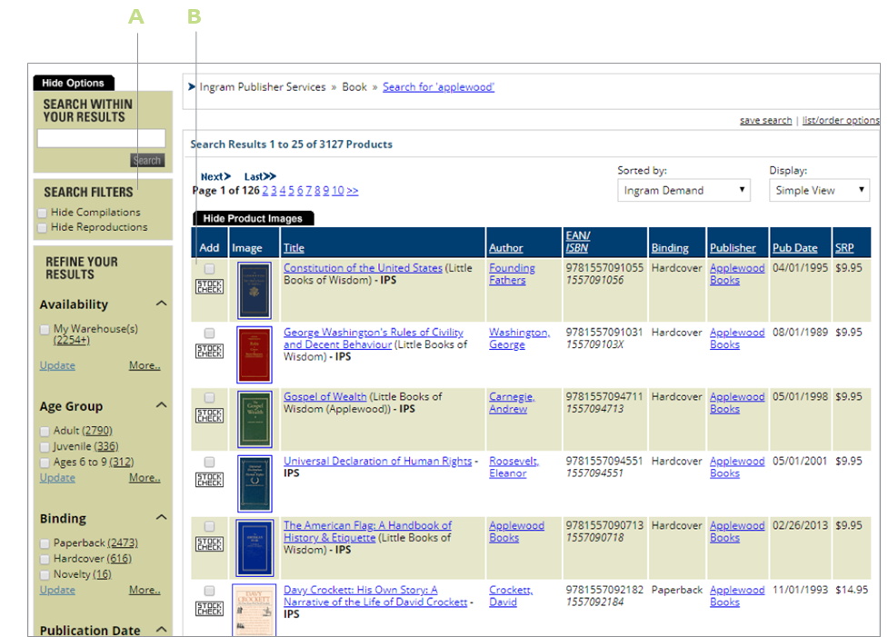The height and width of the screenshot is (637, 888).
Task: Collapse the Age Group filter section
Action: coord(162,405)
